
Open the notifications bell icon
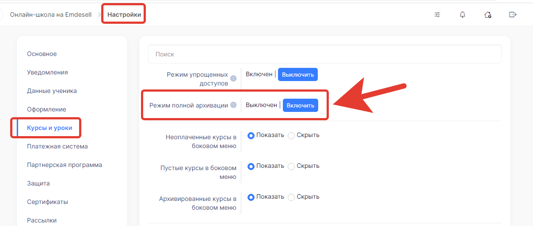click(462, 15)
